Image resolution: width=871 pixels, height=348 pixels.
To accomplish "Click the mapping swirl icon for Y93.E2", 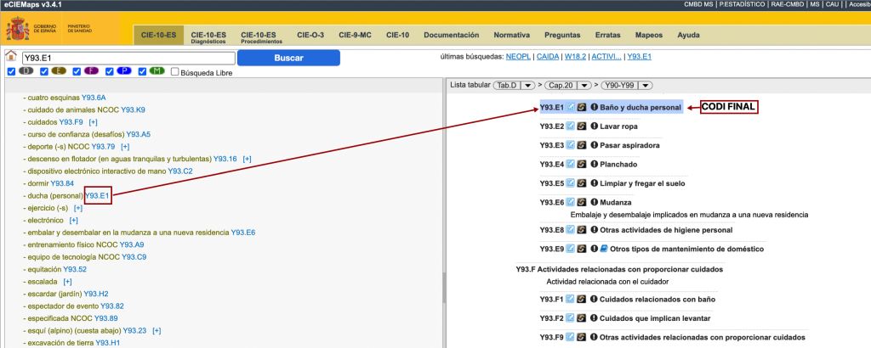I will 582,126.
